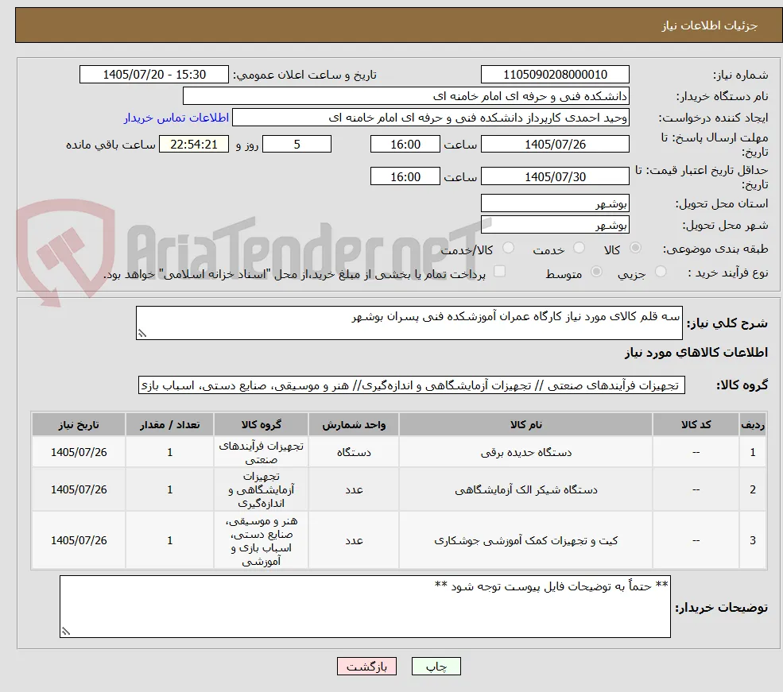This screenshot has height=692, width=783.
Task: Open the buyer contact info link
Action: pos(176,118)
